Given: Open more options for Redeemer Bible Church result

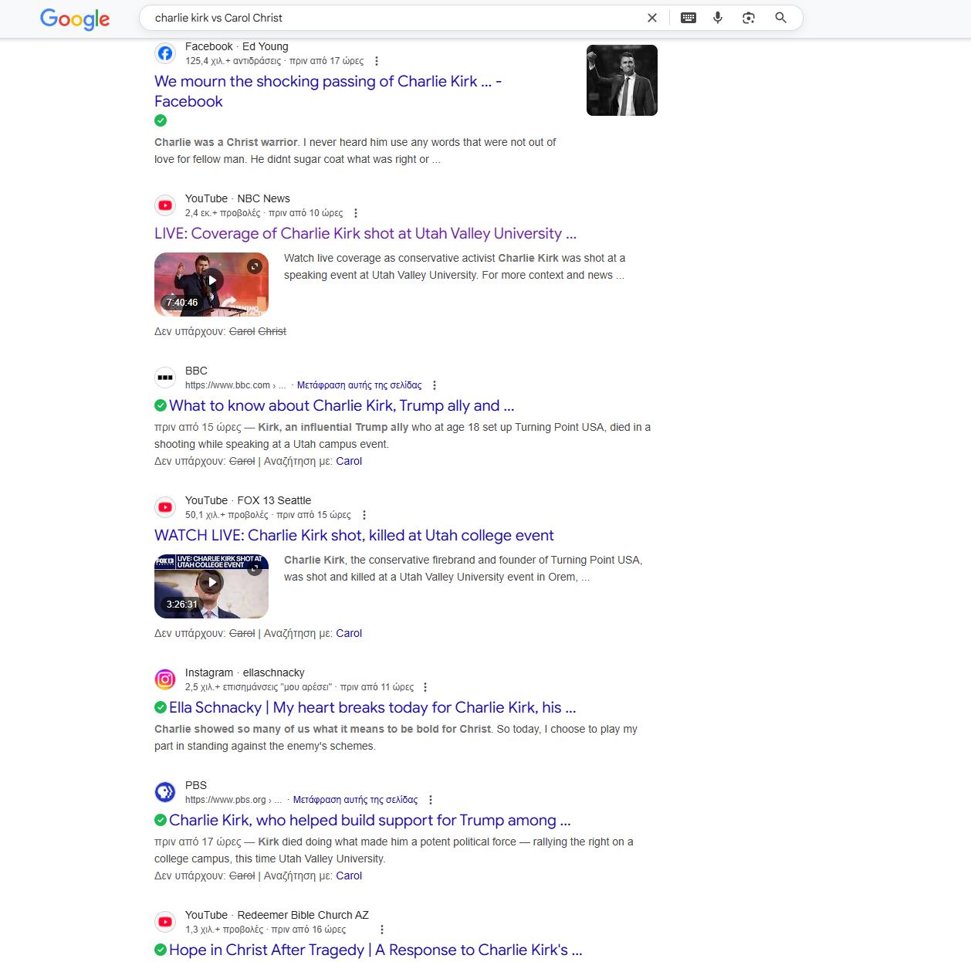Looking at the screenshot, I should [382, 930].
